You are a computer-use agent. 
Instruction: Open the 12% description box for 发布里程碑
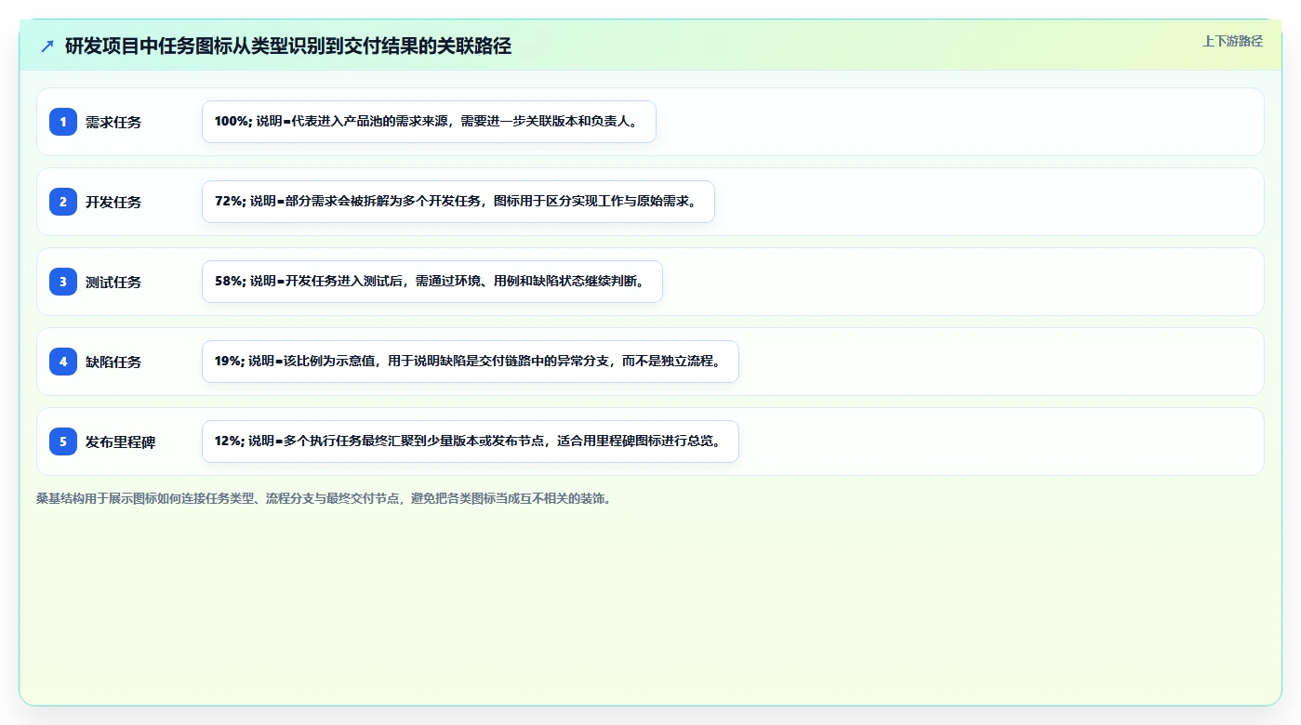(471, 442)
